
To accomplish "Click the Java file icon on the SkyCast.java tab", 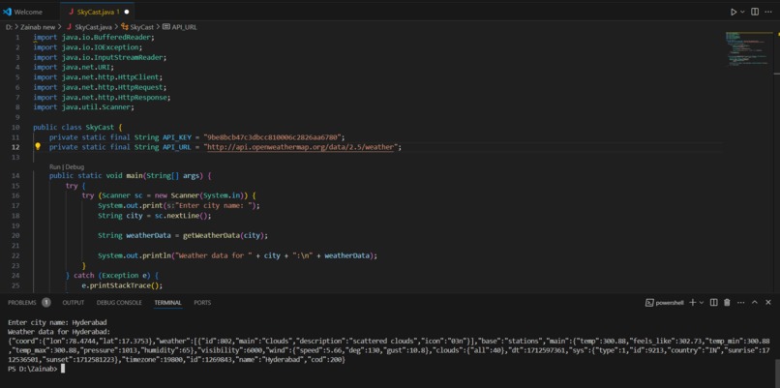I will point(72,12).
